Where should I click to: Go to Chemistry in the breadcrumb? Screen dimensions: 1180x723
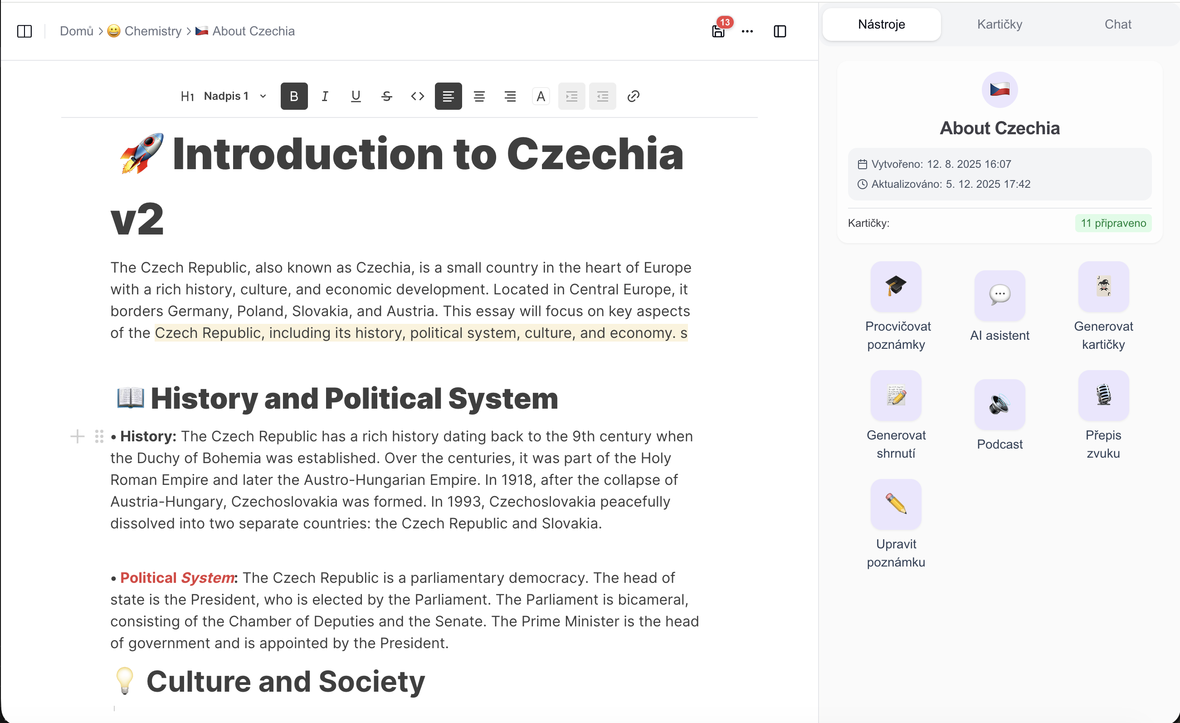click(152, 31)
